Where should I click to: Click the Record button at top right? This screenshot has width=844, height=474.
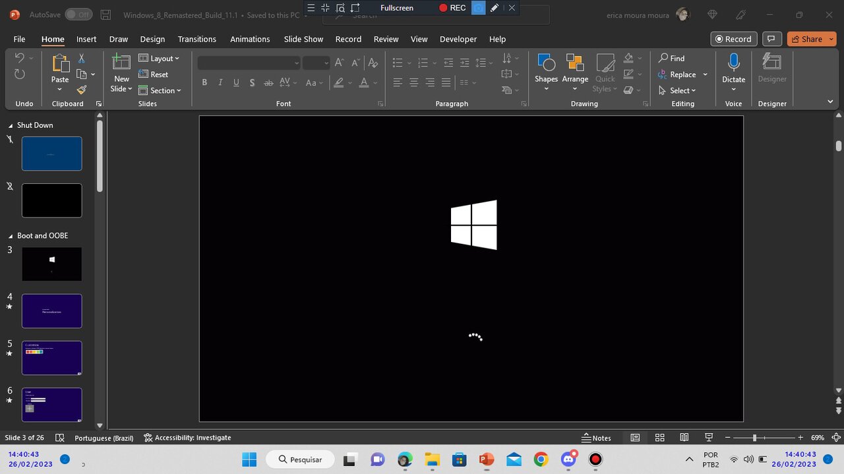click(x=734, y=39)
